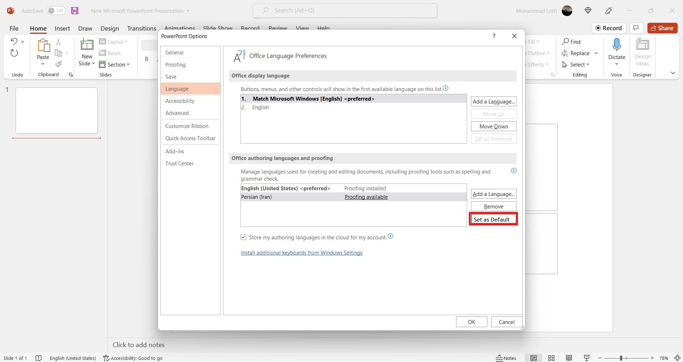Click the cloud storage info icon
This screenshot has width=683, height=362.
[x=391, y=236]
